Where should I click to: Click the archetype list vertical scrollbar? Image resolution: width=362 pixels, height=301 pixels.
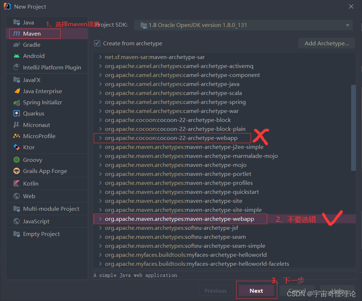(353, 128)
